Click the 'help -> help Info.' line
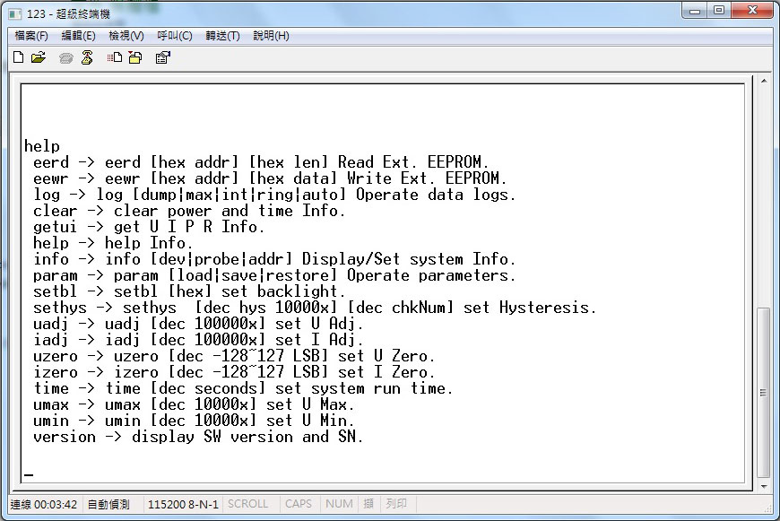780x521 pixels. 113,243
